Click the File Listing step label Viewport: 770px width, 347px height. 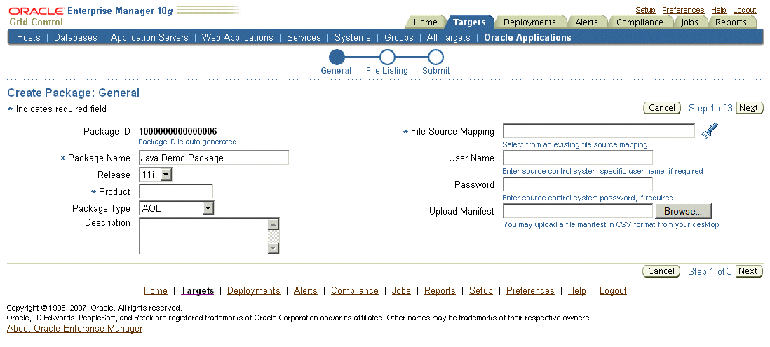point(387,71)
